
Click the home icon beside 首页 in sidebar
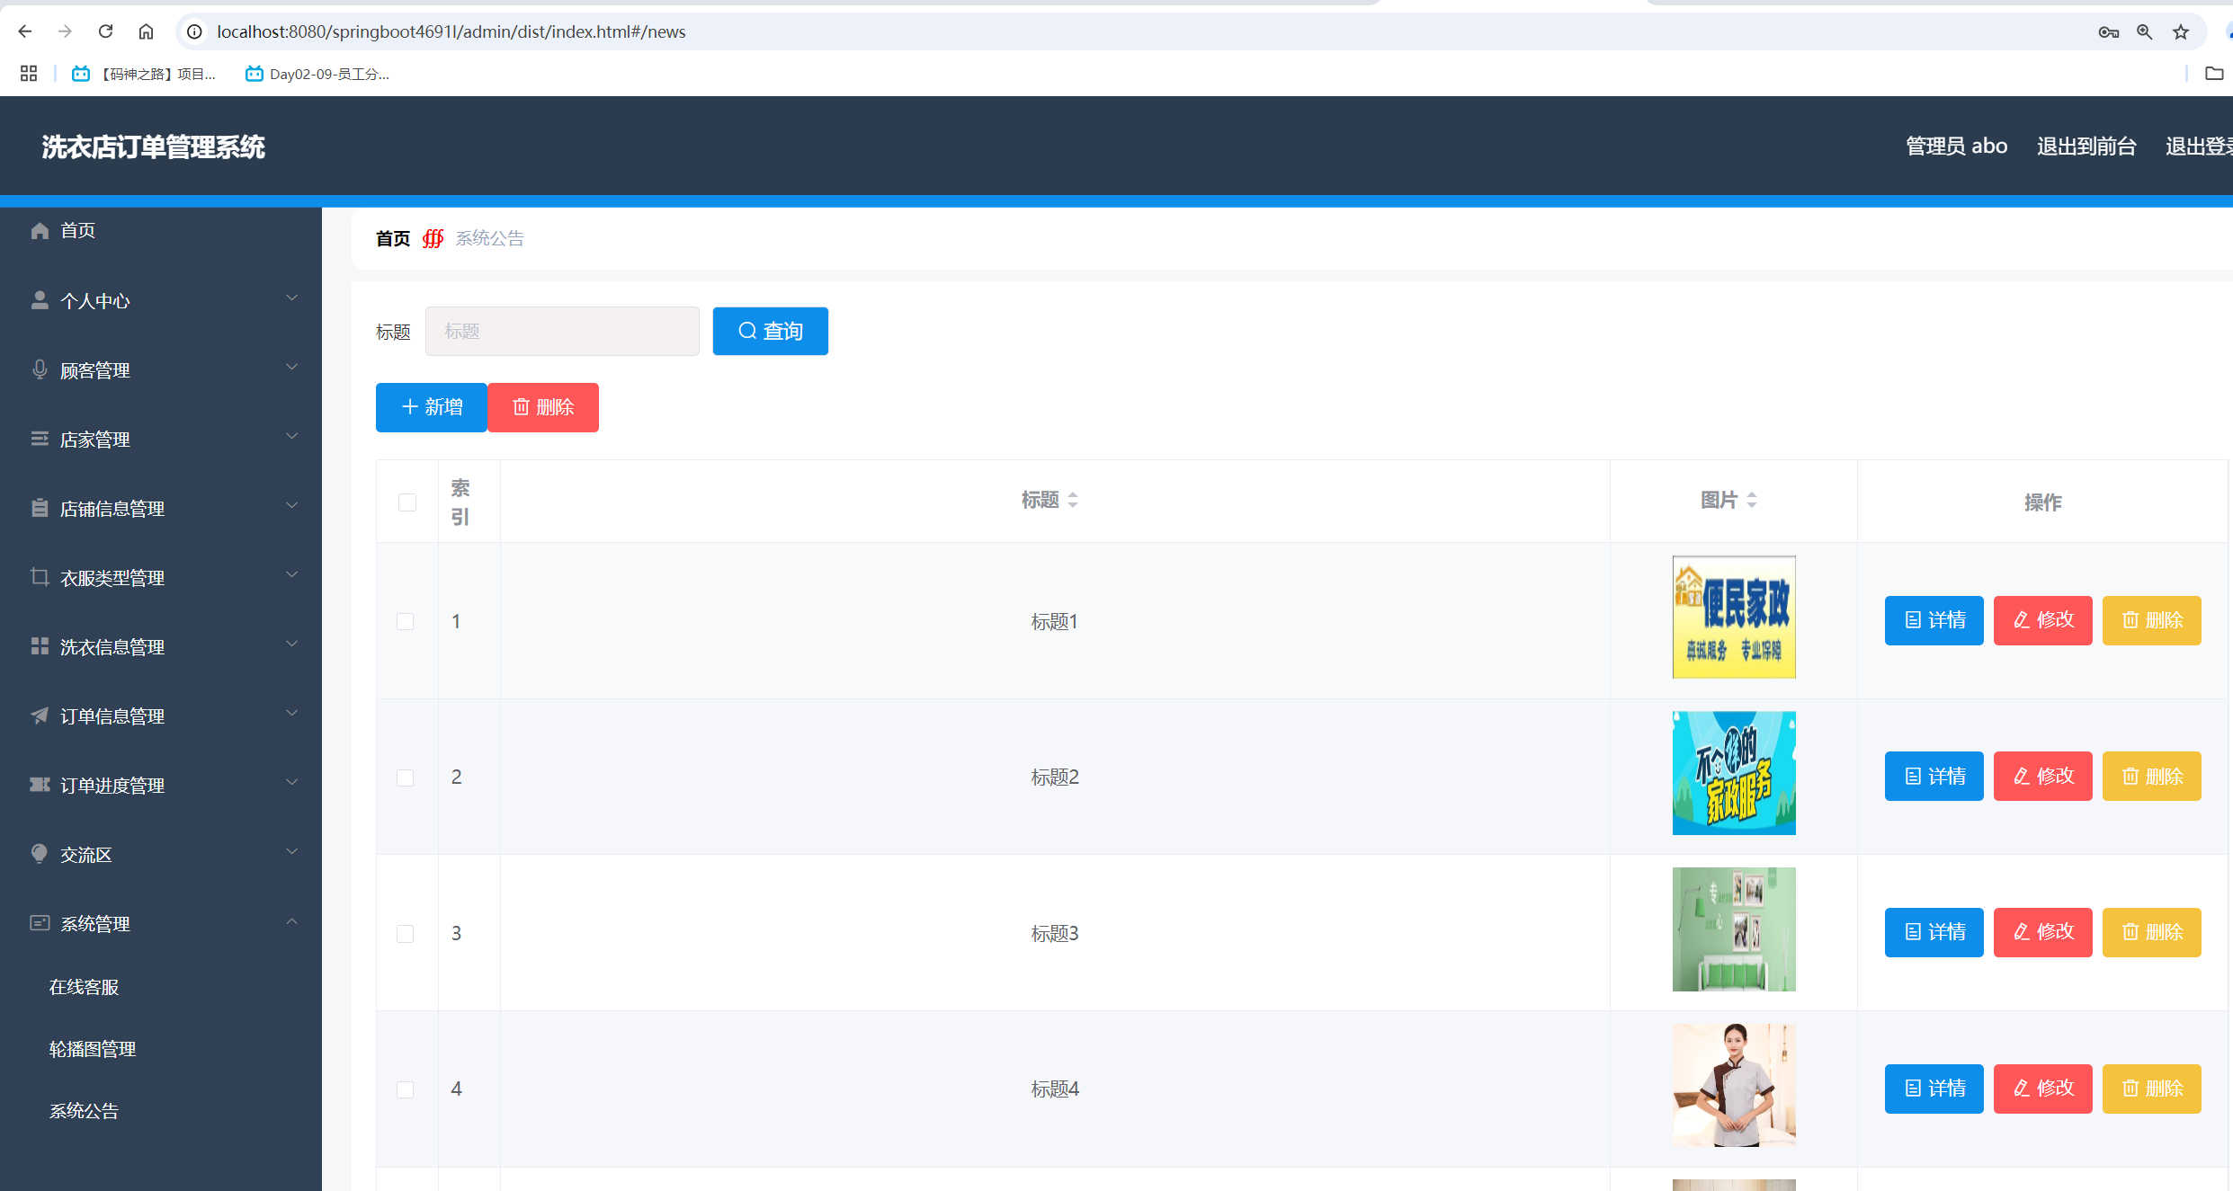(40, 231)
